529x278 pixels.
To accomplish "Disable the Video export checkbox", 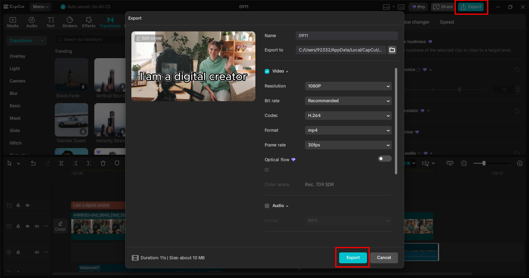I will (x=267, y=71).
